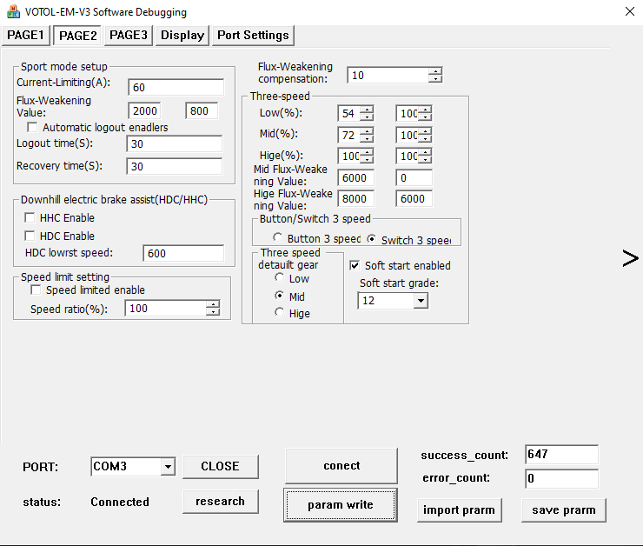Choose Low as the default gear
Image resolution: width=643 pixels, height=546 pixels.
pos(280,278)
